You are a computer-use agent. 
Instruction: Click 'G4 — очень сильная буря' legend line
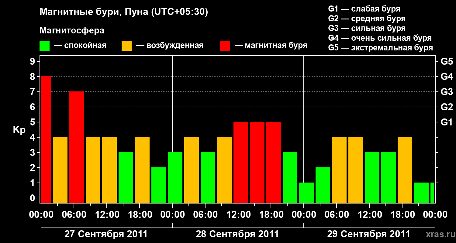(x=380, y=38)
